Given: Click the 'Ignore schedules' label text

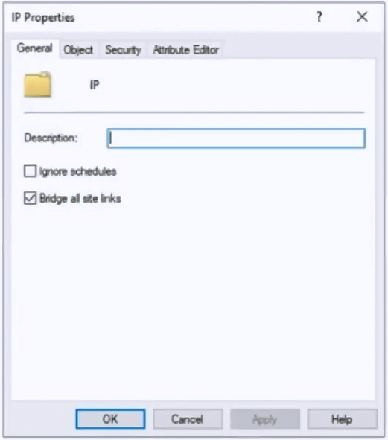Looking at the screenshot, I should click(77, 171).
